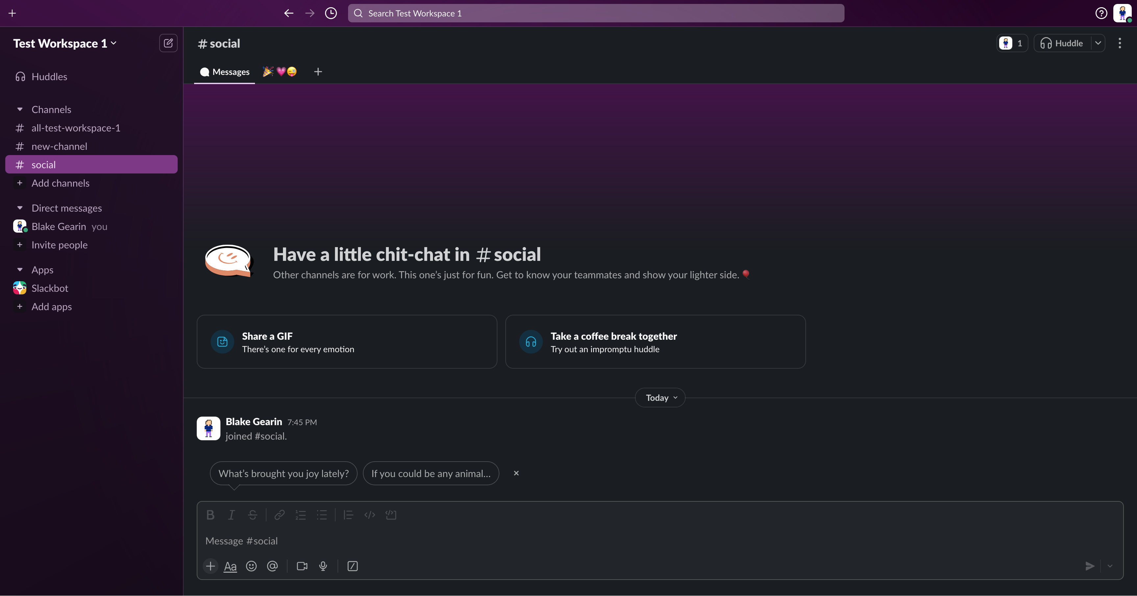Click Add channels in the sidebar
Screen dimensions: 1137x596
tap(60, 183)
